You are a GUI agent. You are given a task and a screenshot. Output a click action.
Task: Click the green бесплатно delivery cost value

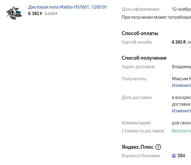point(181,131)
